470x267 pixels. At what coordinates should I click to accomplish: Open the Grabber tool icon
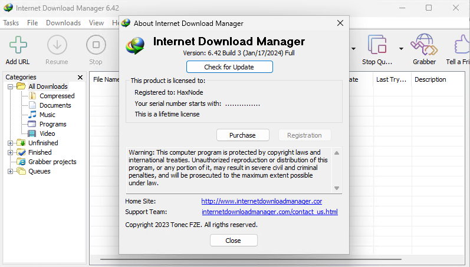[x=424, y=46]
